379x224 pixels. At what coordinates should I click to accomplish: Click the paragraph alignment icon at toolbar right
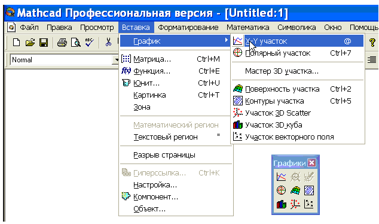tap(372, 59)
